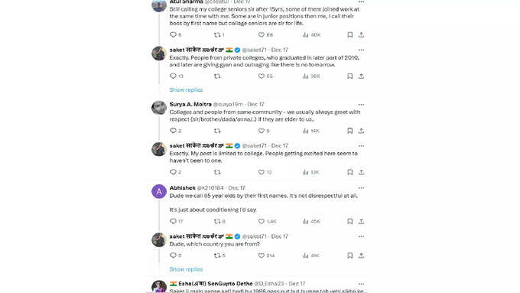This screenshot has width=520, height=293.
Task: Share Abhishek's tweet
Action: (361, 221)
